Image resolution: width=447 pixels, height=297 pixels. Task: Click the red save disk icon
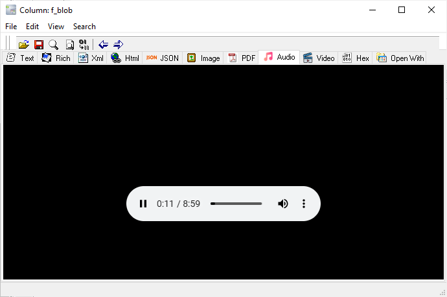click(39, 44)
